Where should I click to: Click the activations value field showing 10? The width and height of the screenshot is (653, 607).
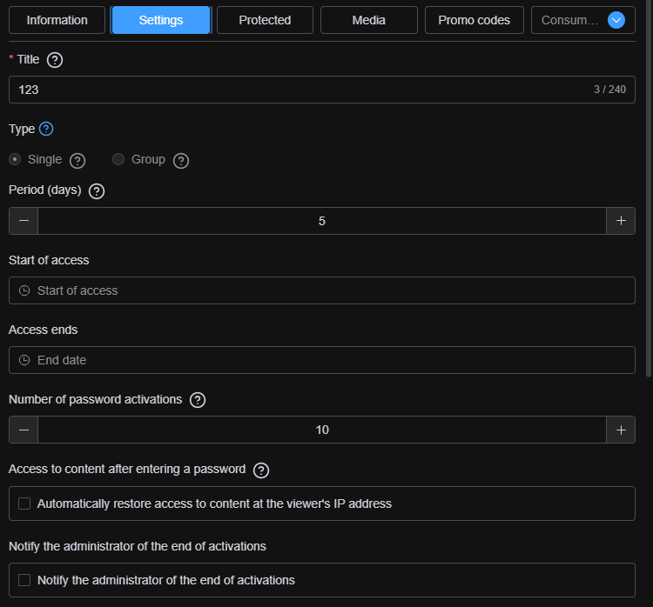coord(322,430)
